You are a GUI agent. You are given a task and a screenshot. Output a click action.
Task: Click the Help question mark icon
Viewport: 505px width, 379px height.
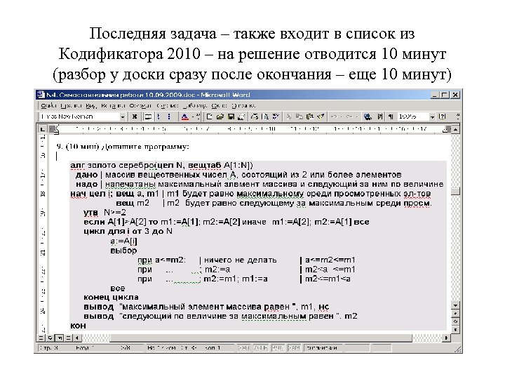(443, 117)
